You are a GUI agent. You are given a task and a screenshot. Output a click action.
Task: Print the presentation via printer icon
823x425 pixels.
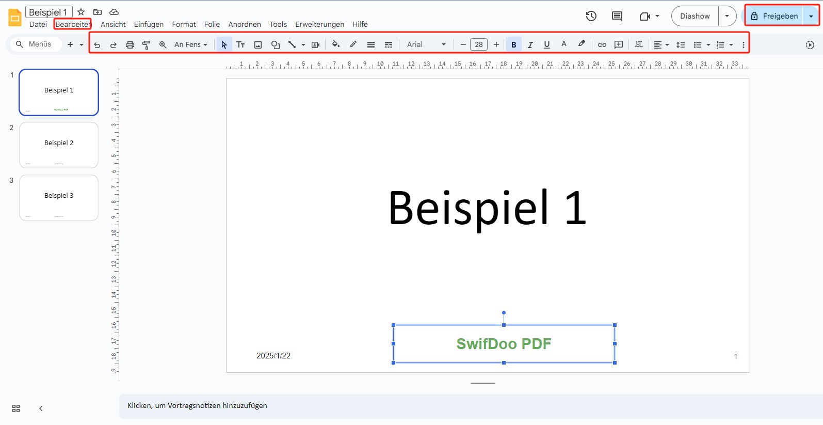[x=130, y=45]
